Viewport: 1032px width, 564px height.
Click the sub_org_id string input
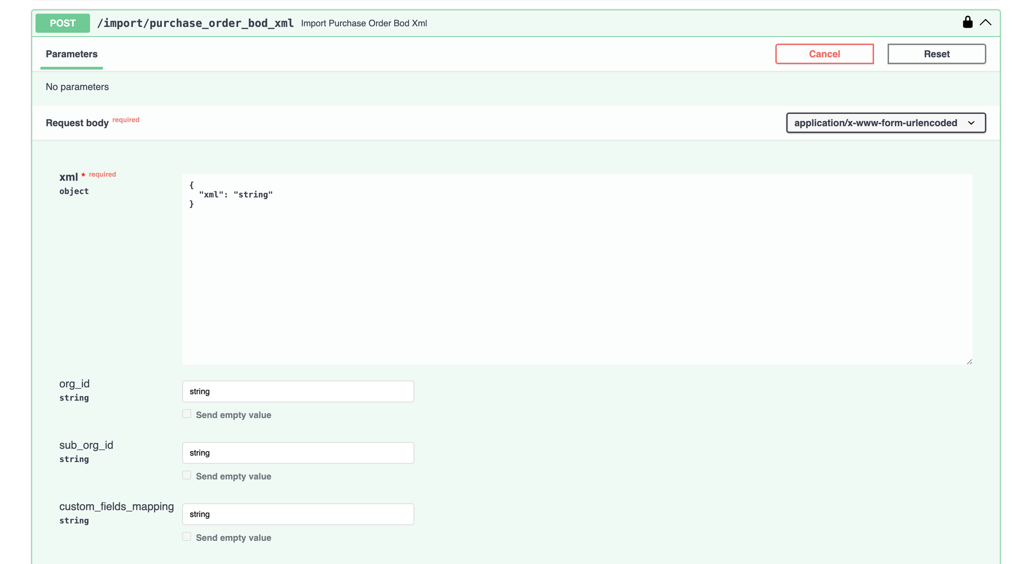click(x=298, y=453)
